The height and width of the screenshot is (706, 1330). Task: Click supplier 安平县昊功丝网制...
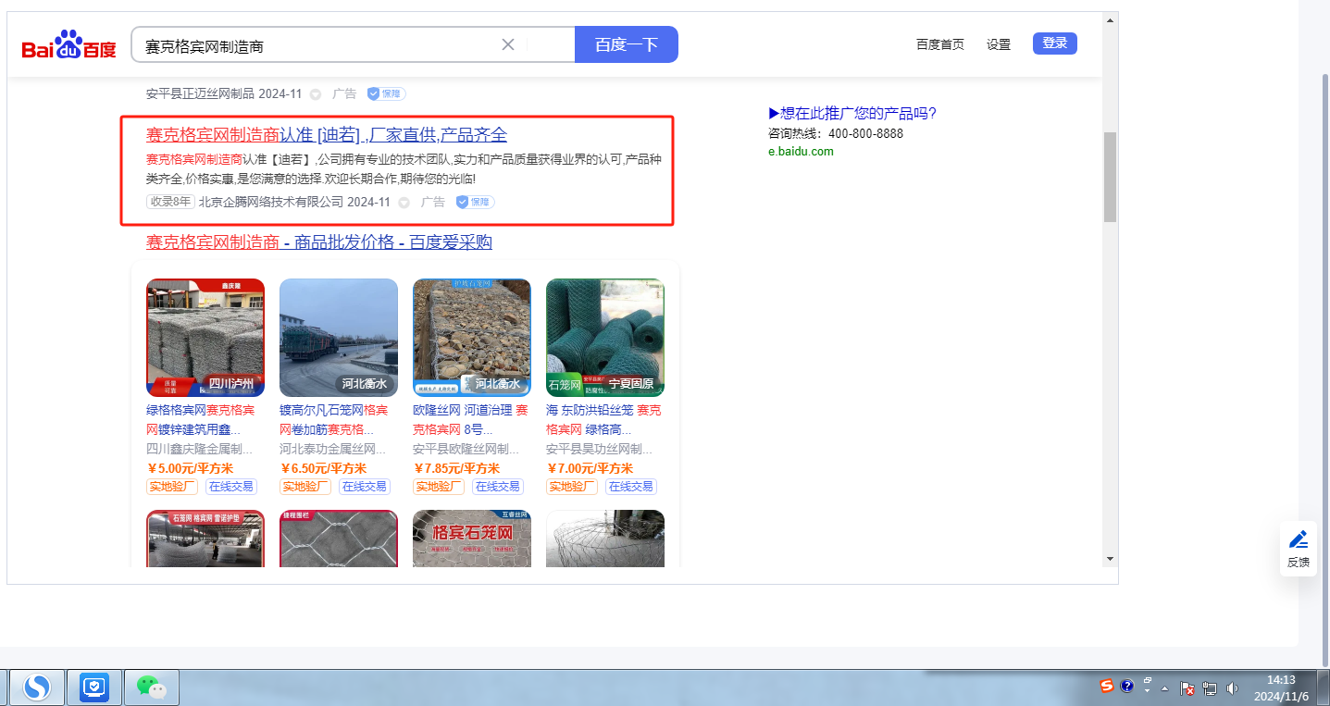(x=600, y=449)
